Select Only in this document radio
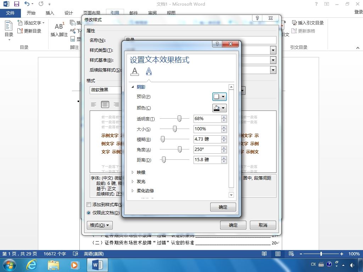363x272 pixels. 88,213
